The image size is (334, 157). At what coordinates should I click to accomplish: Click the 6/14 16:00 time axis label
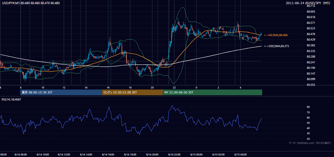pos(108,155)
